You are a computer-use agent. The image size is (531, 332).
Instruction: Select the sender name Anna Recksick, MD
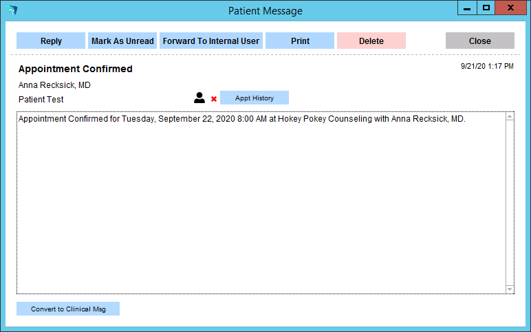[54, 85]
